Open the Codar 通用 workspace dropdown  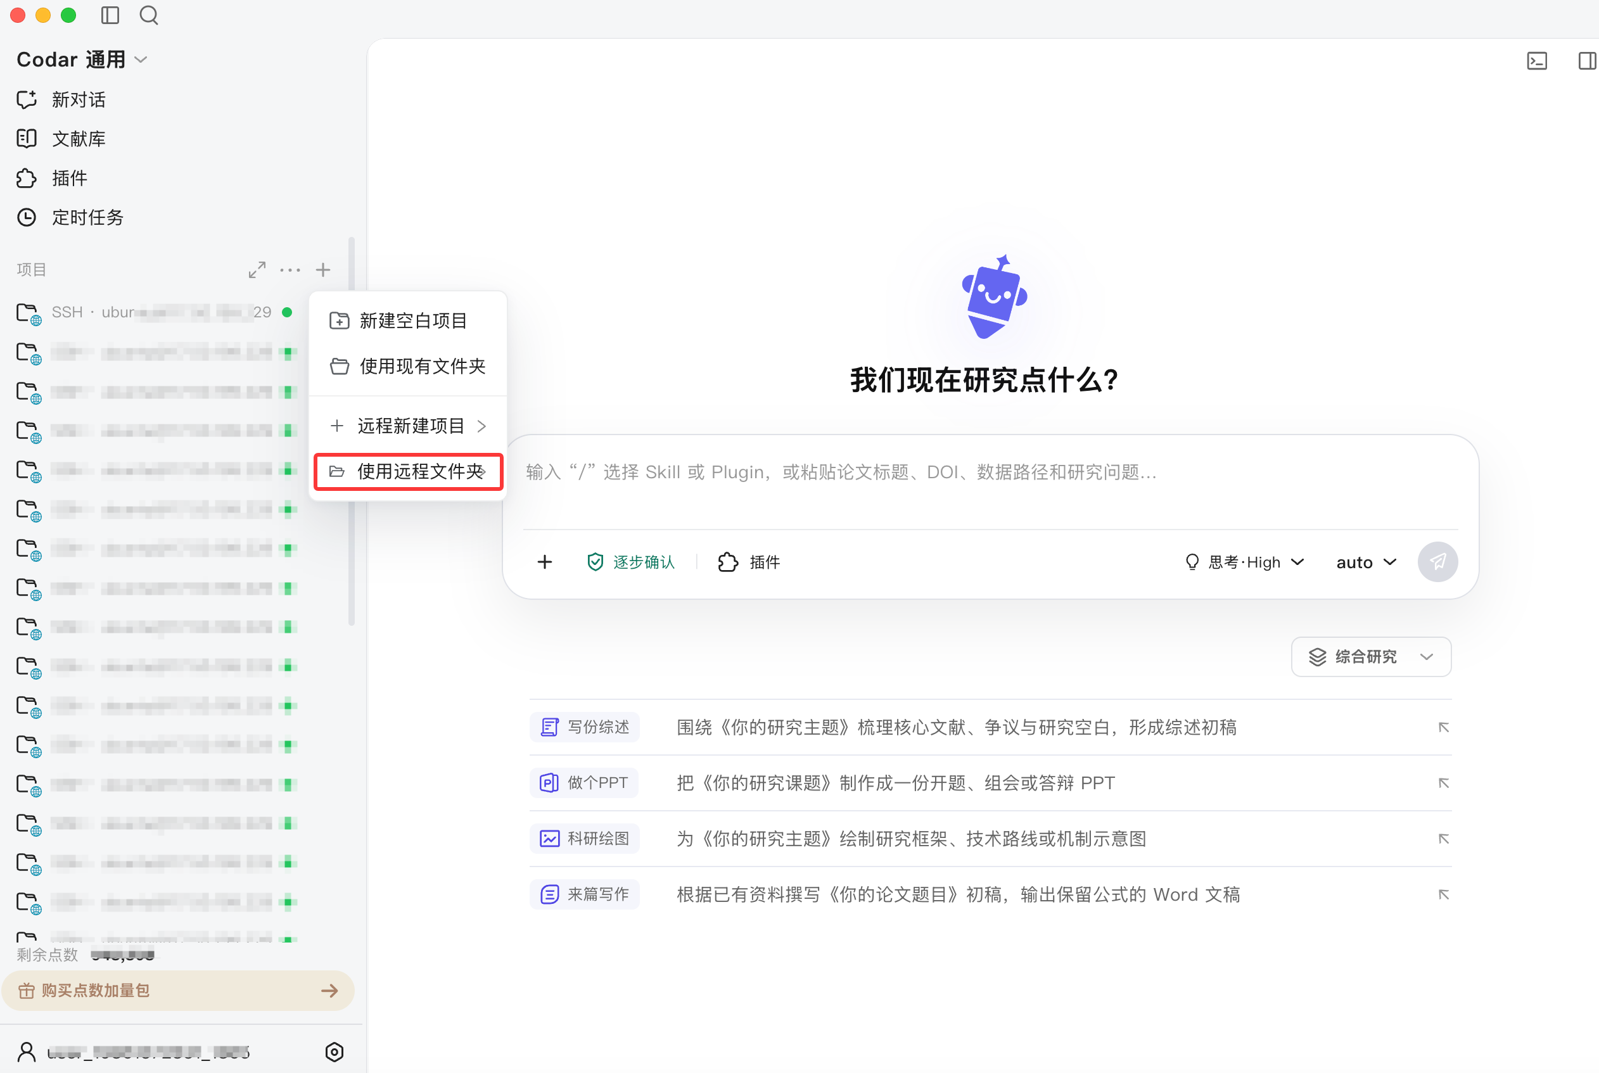coord(82,60)
